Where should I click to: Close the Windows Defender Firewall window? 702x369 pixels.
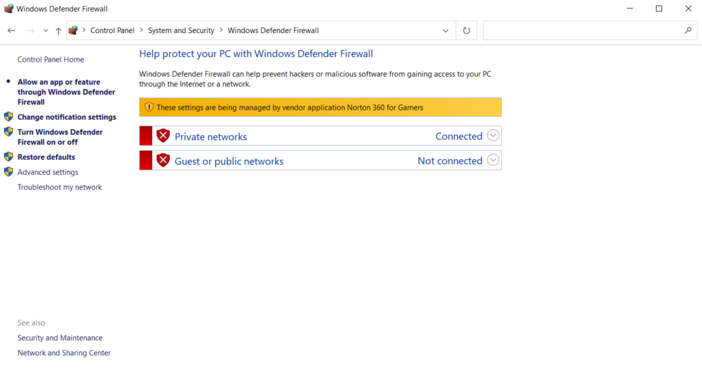point(688,8)
